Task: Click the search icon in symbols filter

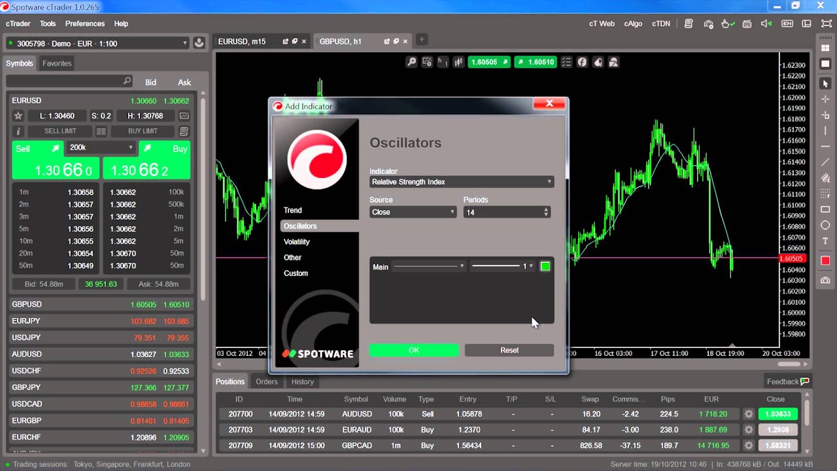Action: coord(127,81)
